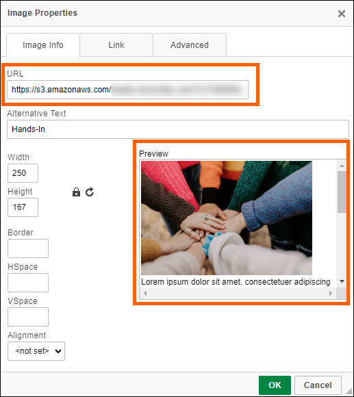Screen dimensions: 354x397
Task: Focus the Alternative Text field
Action: pyautogui.click(x=178, y=129)
